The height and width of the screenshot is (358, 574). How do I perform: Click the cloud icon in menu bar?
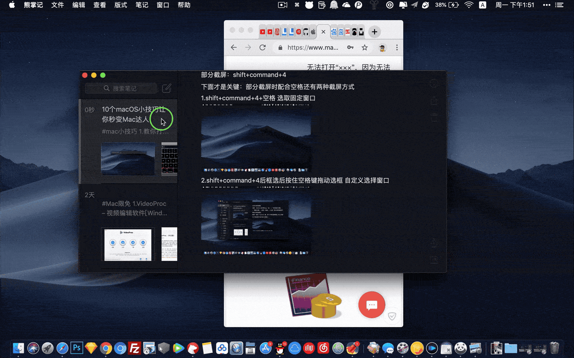click(x=346, y=5)
